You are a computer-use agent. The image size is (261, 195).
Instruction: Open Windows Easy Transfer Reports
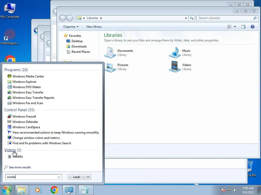click(x=31, y=98)
